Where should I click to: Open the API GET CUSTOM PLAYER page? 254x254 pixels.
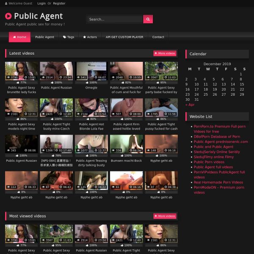(124, 37)
